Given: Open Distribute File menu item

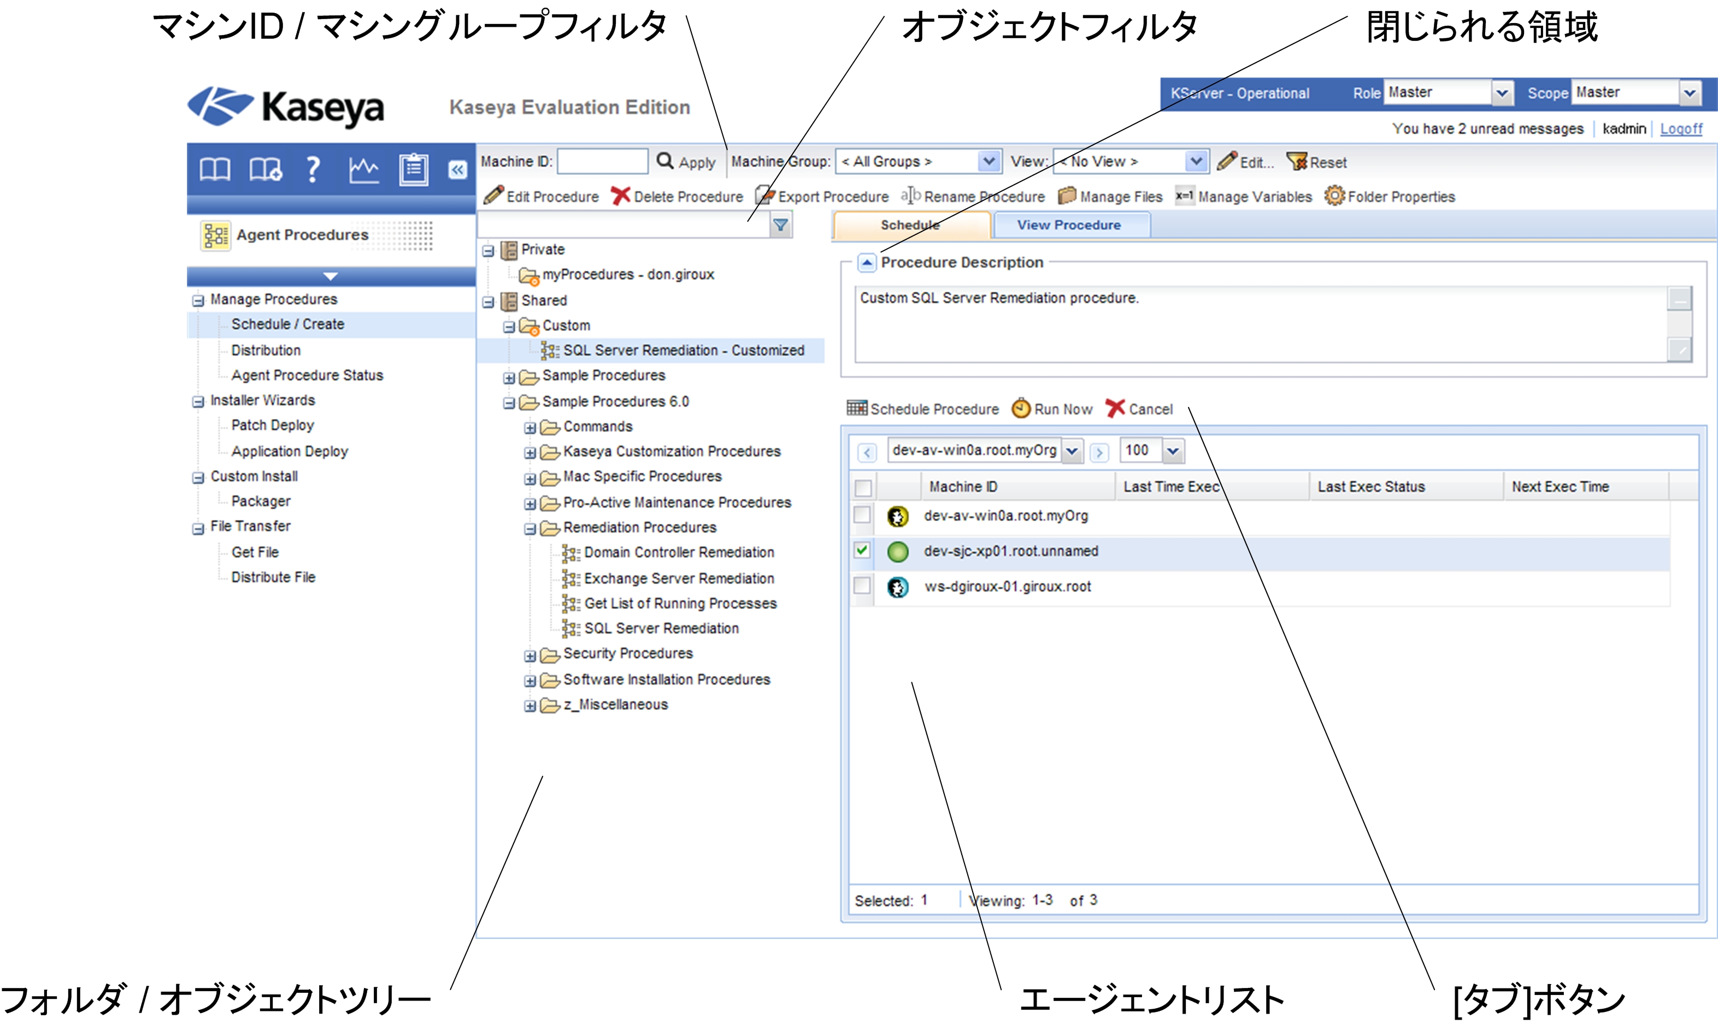Looking at the screenshot, I should coord(273,578).
